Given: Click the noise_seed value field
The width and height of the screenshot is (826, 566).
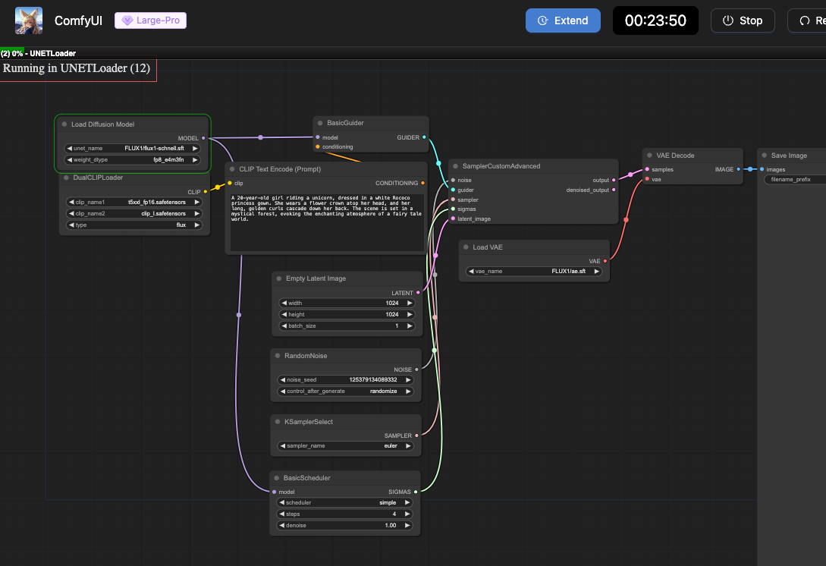Looking at the screenshot, I should coord(346,379).
